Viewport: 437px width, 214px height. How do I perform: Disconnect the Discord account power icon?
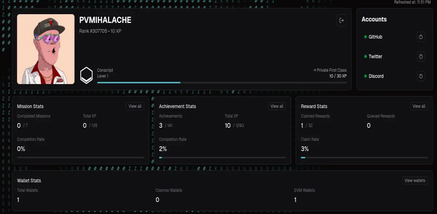tap(421, 76)
